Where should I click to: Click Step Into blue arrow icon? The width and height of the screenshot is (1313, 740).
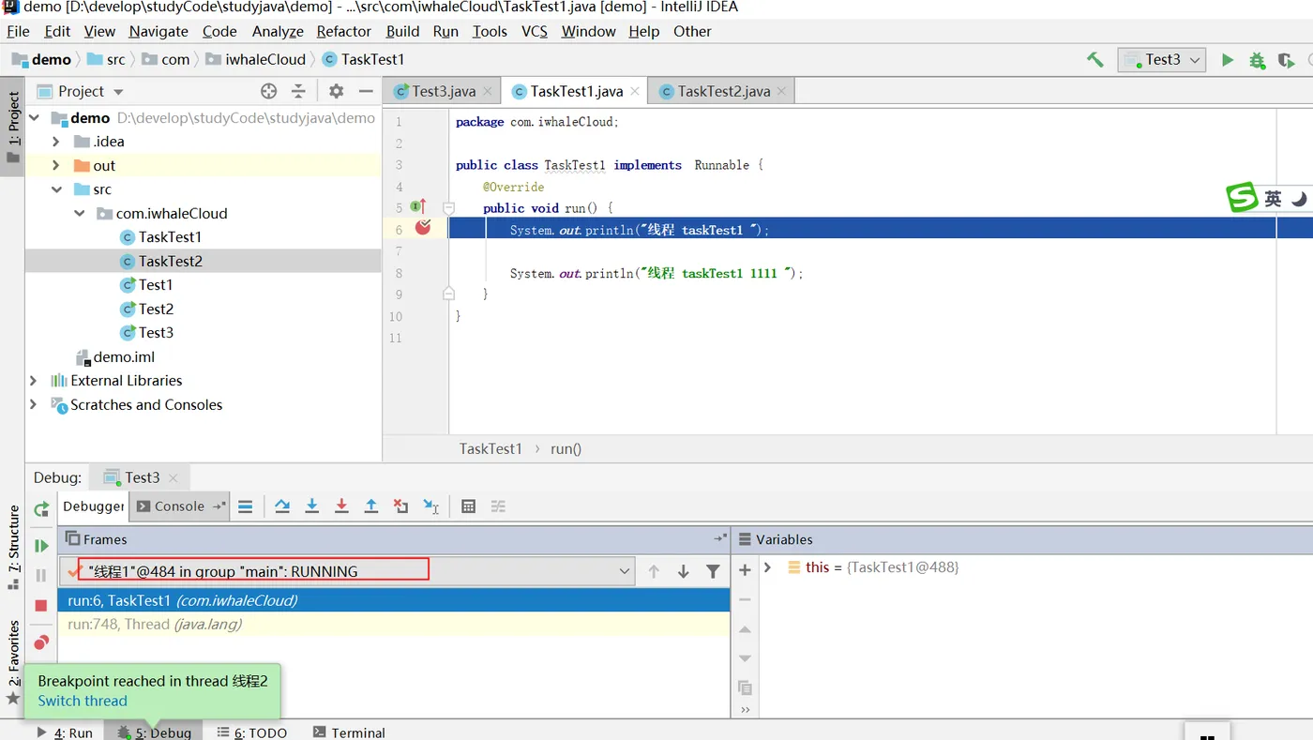pos(312,506)
